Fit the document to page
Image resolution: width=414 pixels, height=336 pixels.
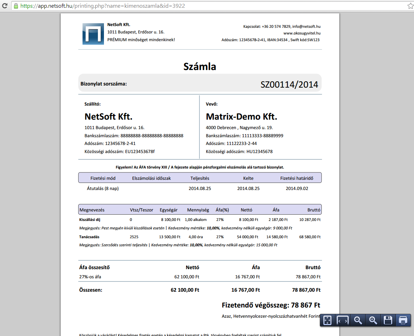(327, 320)
